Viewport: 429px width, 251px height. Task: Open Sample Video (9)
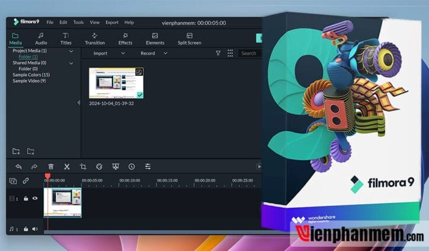(29, 81)
